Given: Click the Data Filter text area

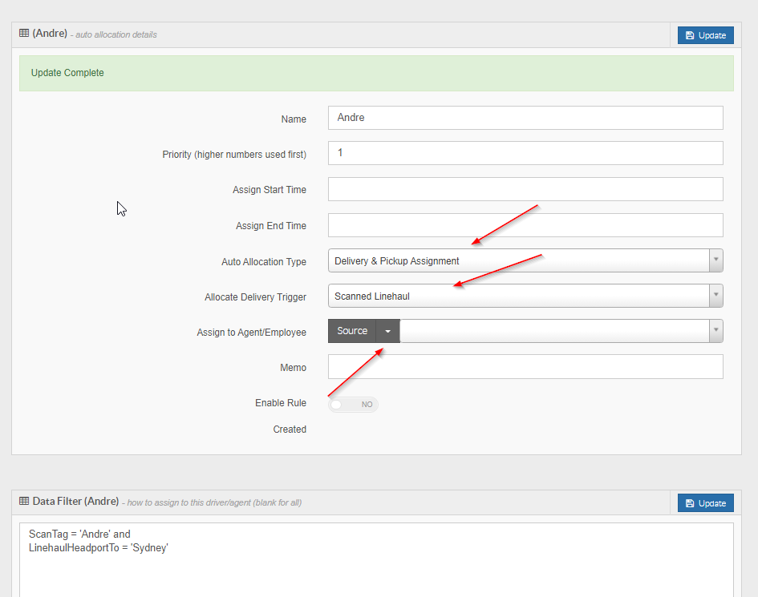Looking at the screenshot, I should click(376, 560).
